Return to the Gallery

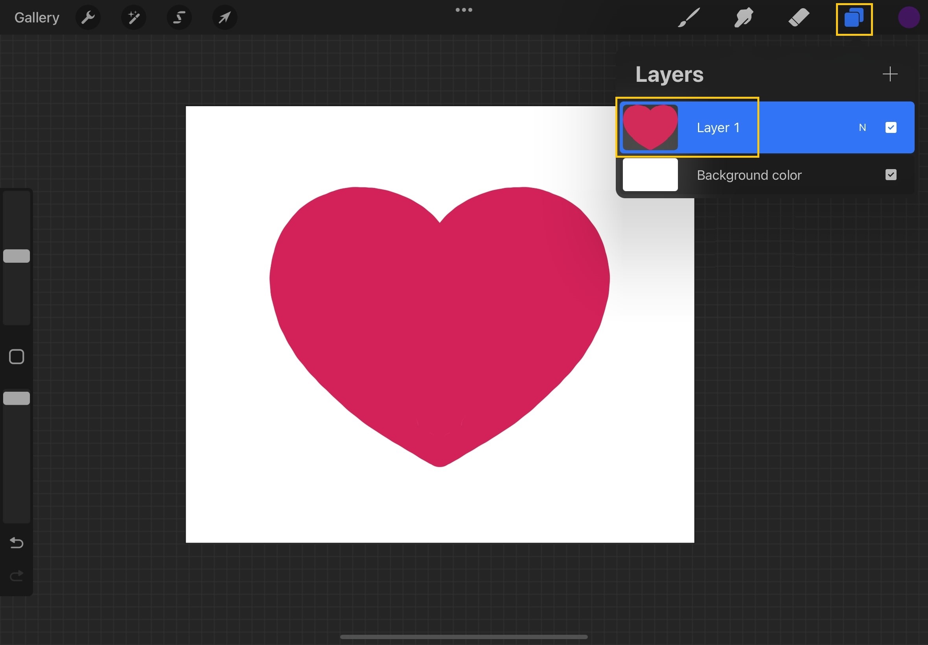coord(37,17)
